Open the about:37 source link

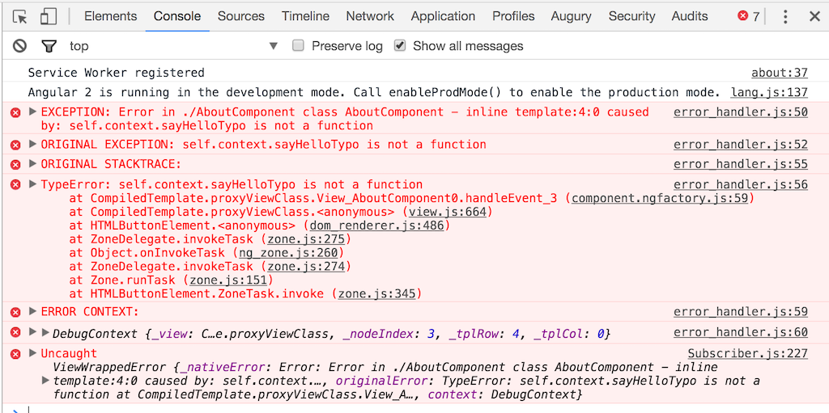click(x=780, y=73)
